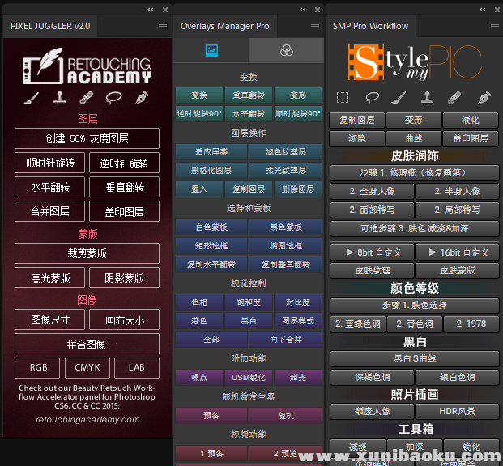503x466 pixels.
Task: Click the 创建 50% 灰度图层 button
Action: tap(87, 138)
